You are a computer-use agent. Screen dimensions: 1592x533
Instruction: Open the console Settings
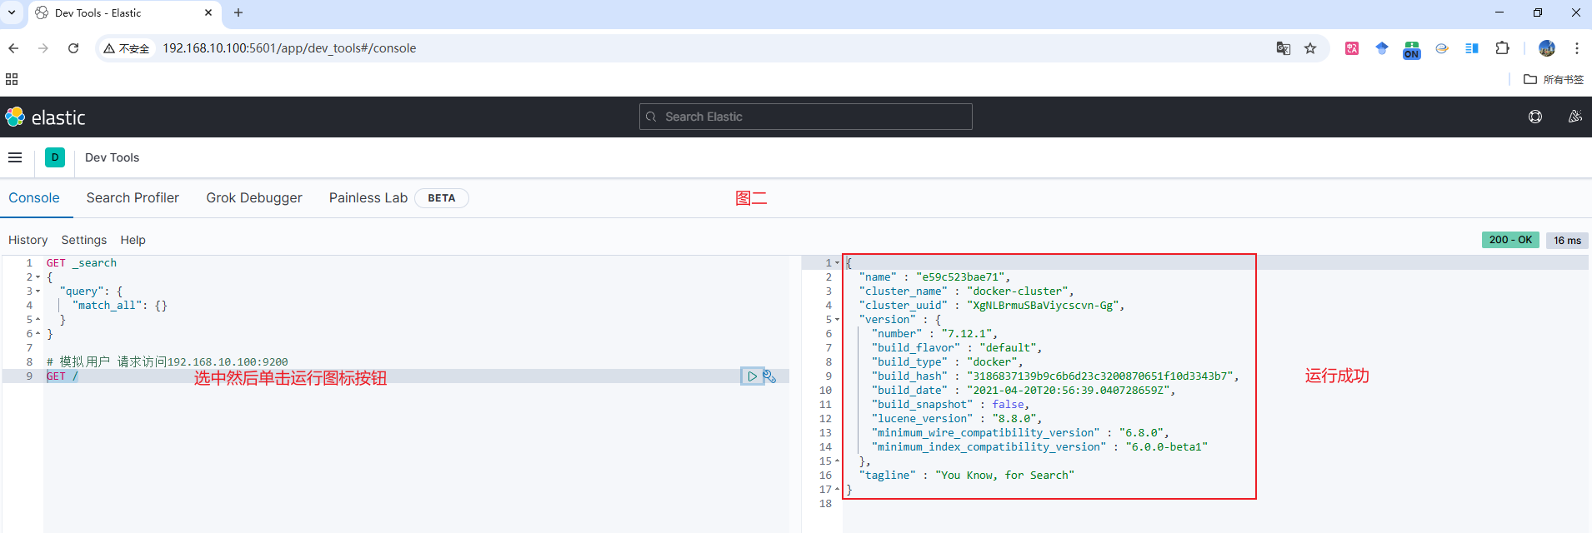(84, 240)
